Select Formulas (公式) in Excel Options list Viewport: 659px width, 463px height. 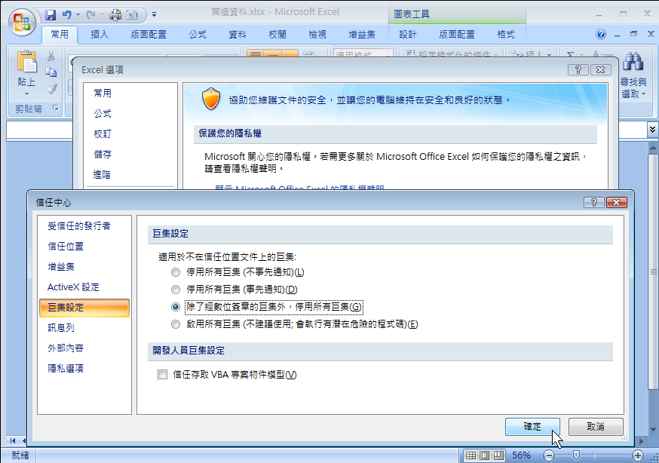point(103,113)
